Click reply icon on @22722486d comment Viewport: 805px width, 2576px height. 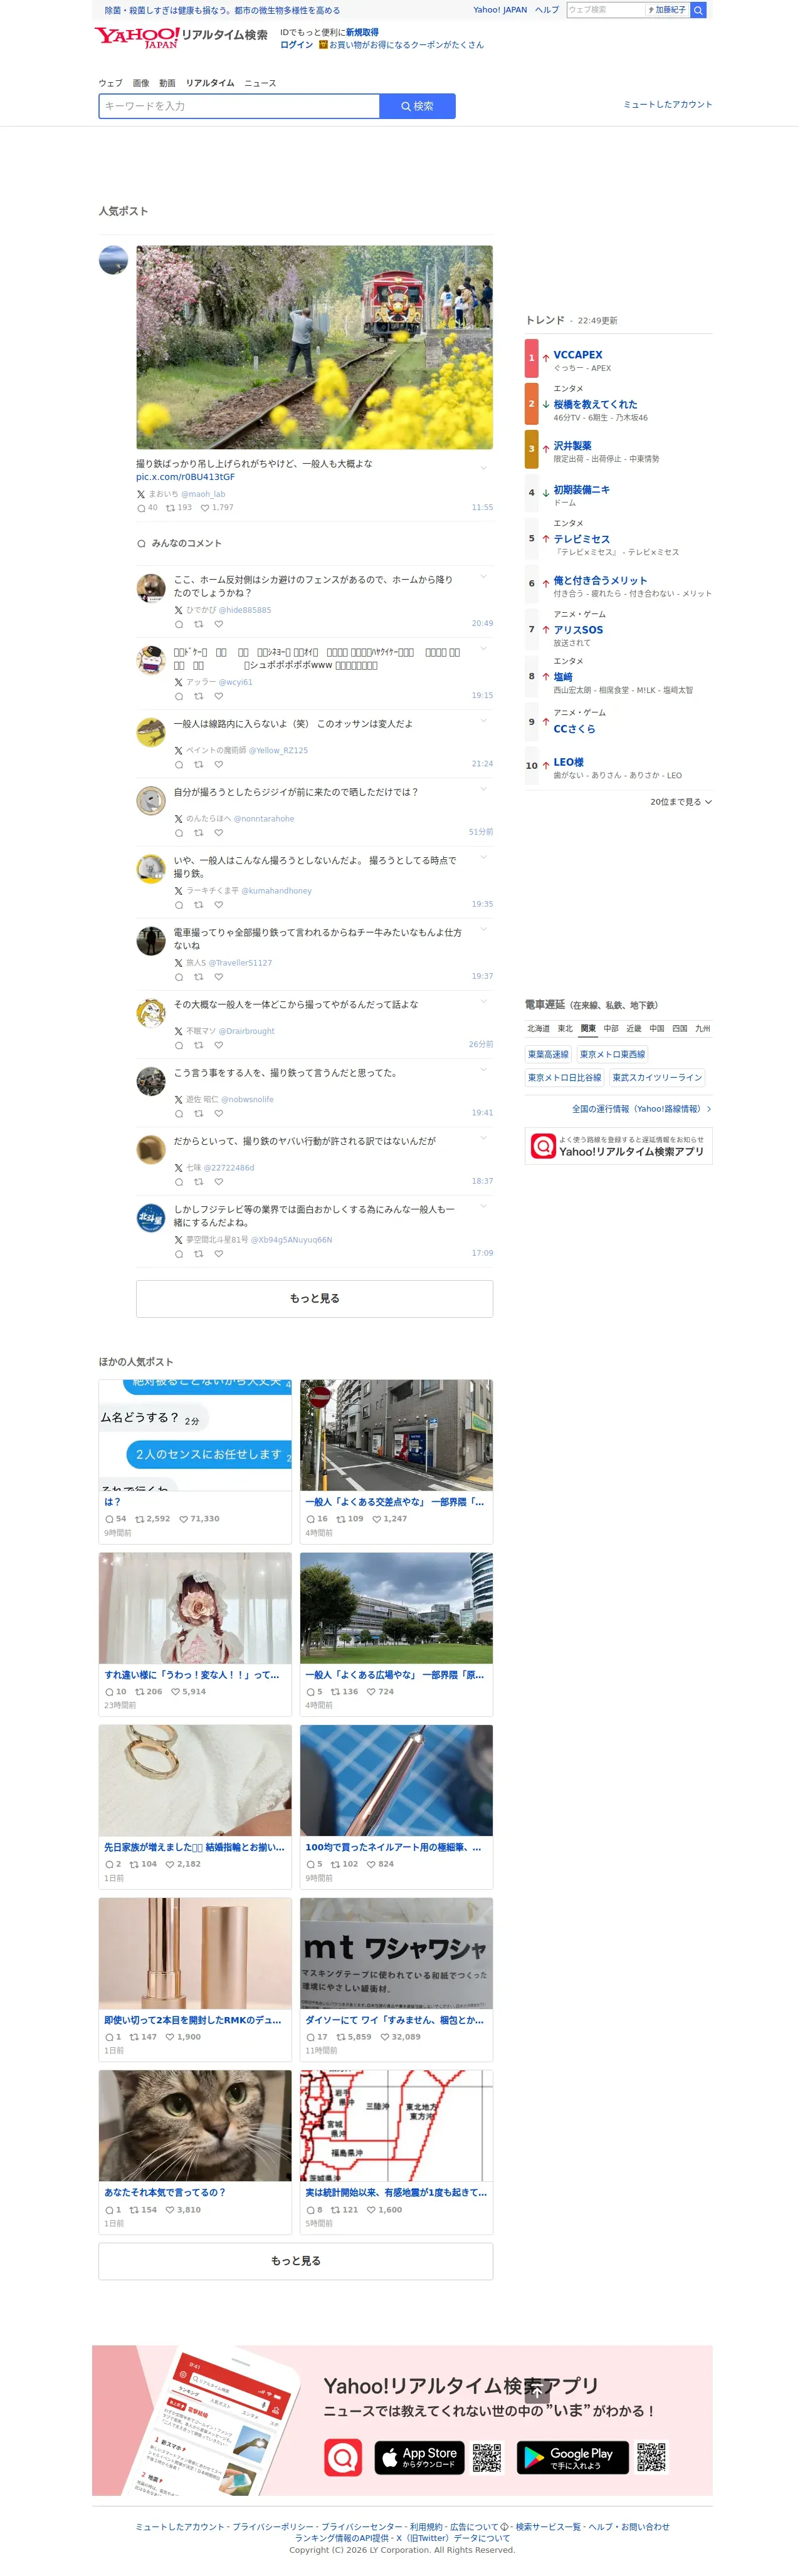click(179, 1181)
